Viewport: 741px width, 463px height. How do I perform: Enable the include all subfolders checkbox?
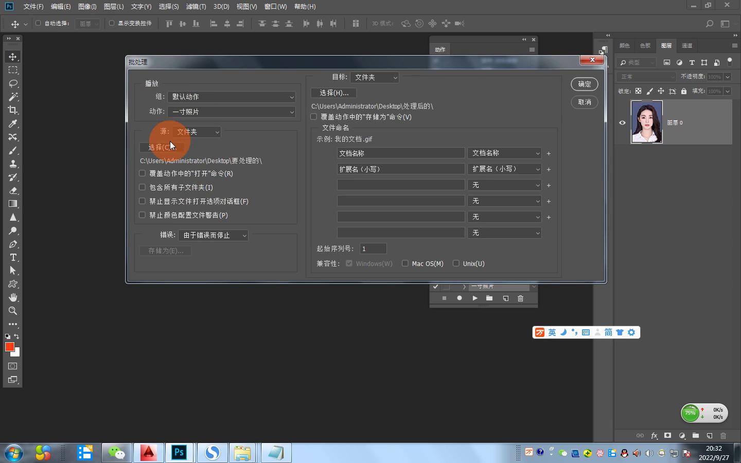click(143, 187)
